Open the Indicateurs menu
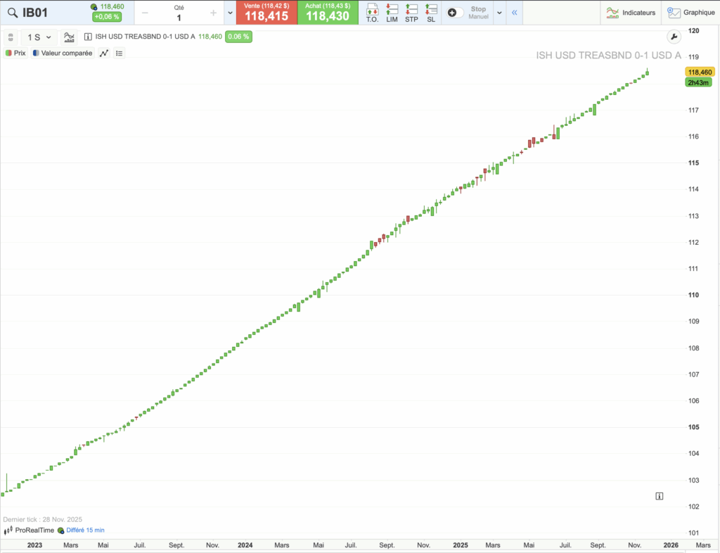Screen dimensions: 720x553 click(x=631, y=12)
